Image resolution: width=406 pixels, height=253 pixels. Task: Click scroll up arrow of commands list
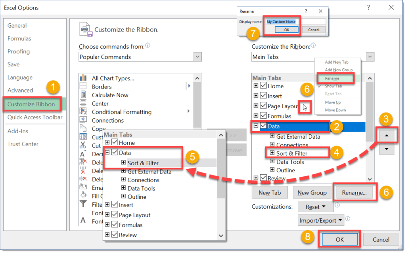tap(197, 78)
